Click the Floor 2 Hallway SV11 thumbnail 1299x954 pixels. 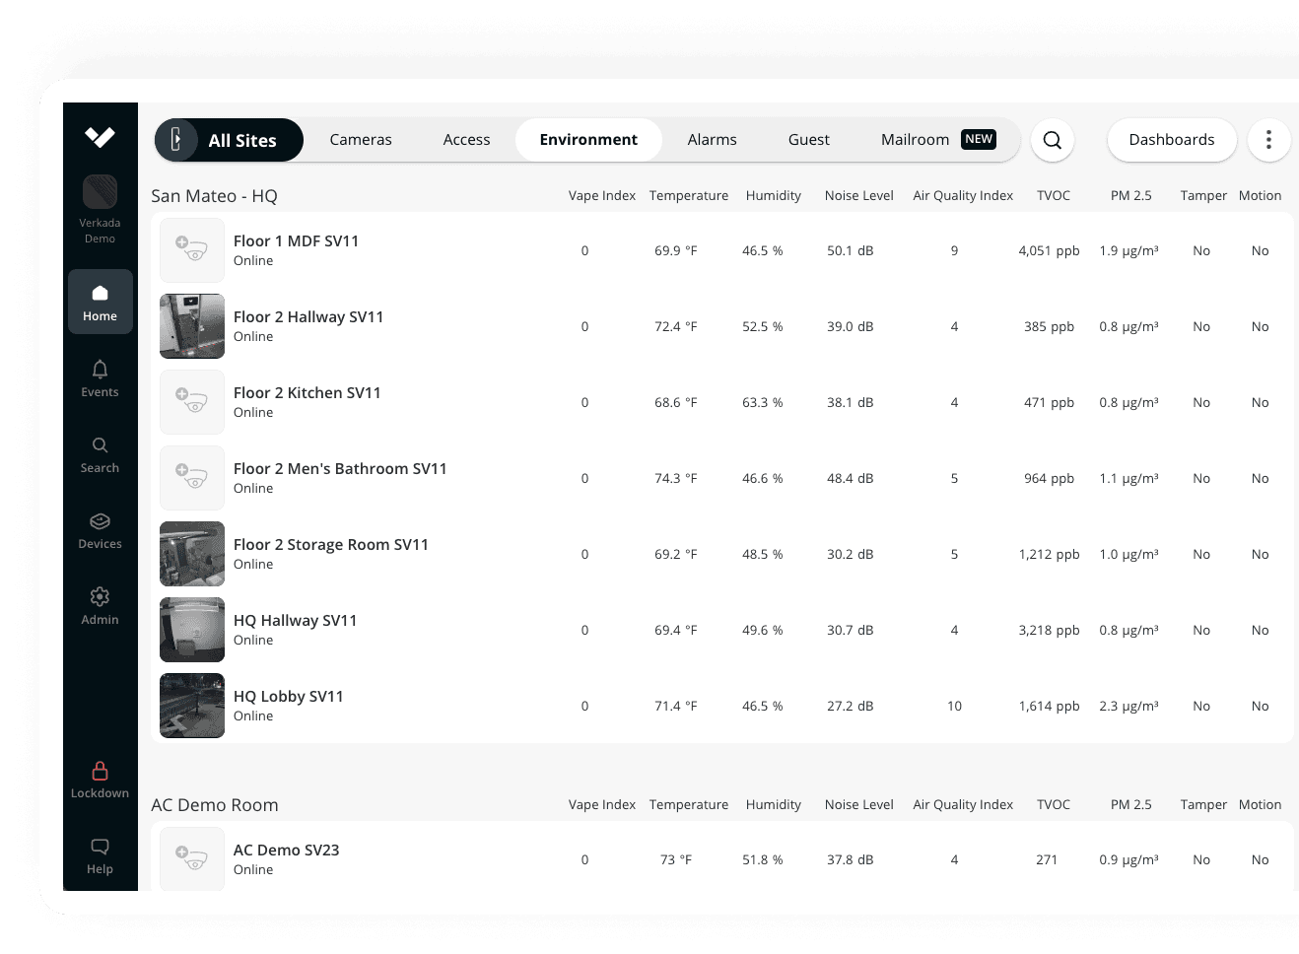[x=192, y=326]
